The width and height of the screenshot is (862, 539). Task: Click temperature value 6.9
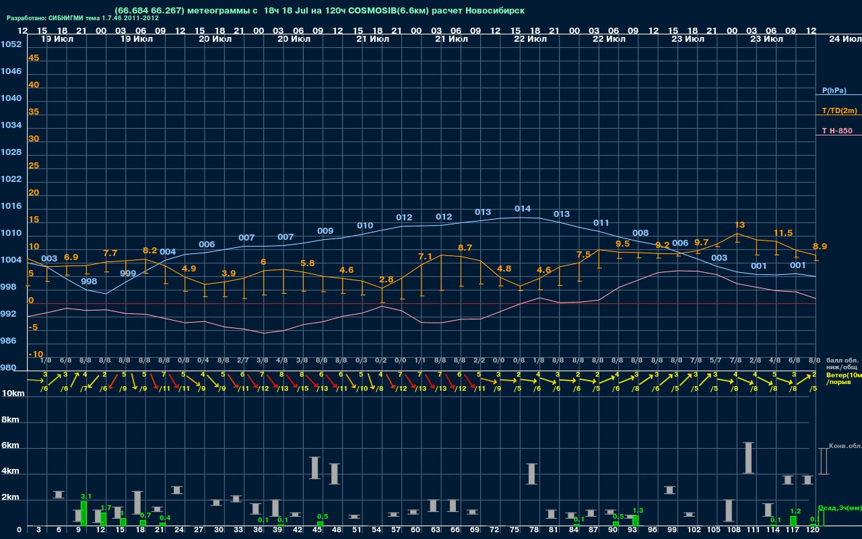coord(71,257)
